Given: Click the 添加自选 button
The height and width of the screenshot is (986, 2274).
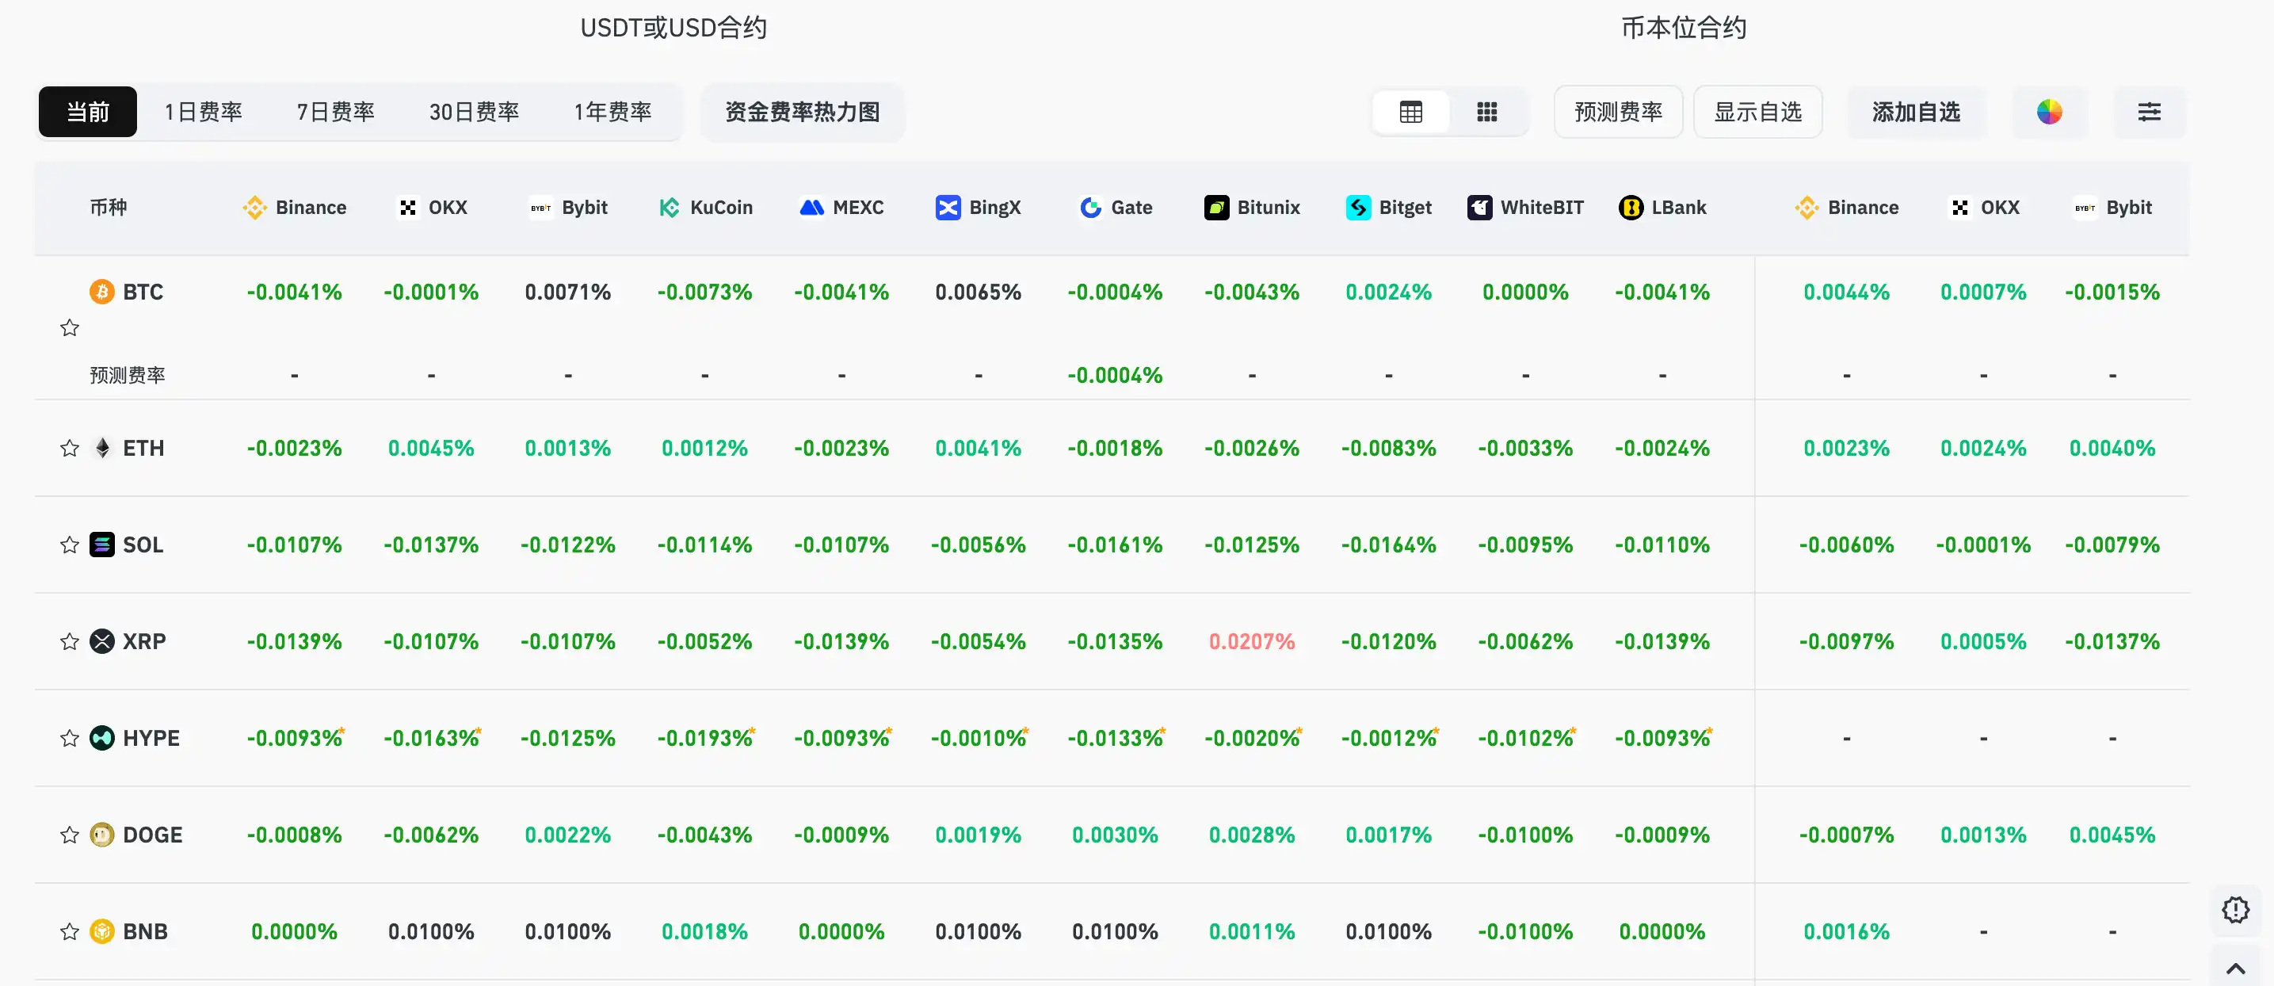Looking at the screenshot, I should pos(1916,112).
